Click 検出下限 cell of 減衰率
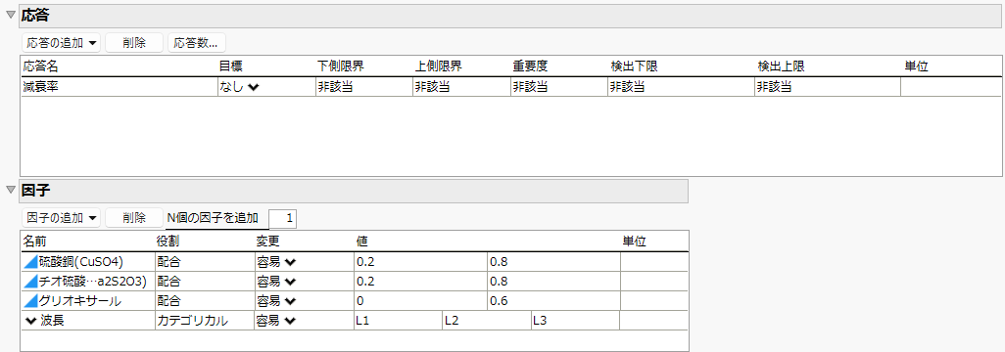 coord(681,88)
